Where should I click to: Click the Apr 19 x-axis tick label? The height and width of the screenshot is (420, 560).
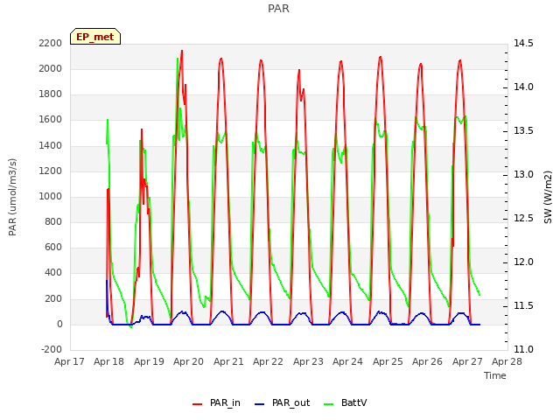[x=149, y=361]
